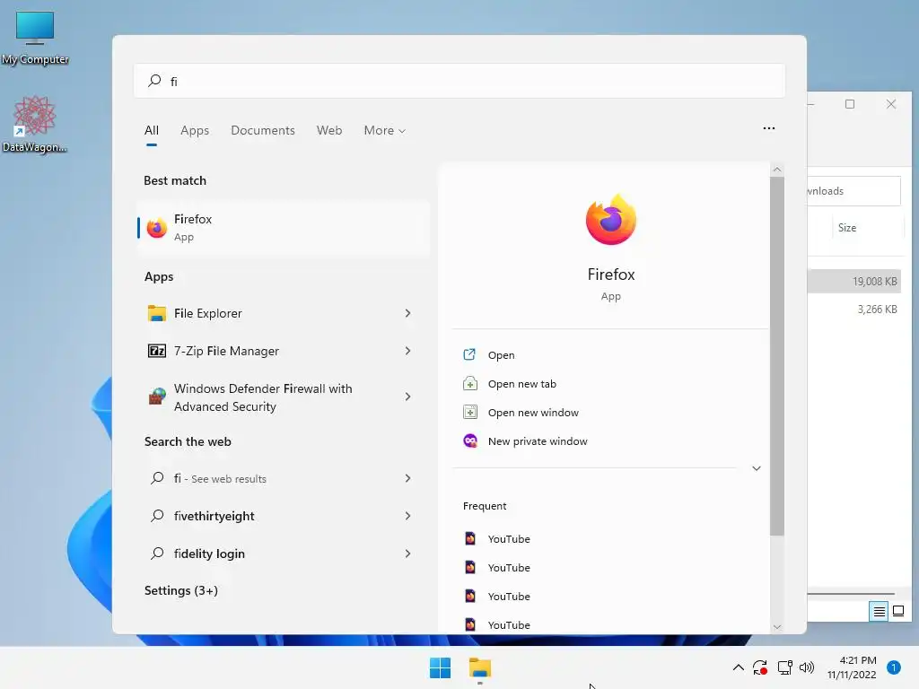Open Firefox from Best match

click(x=284, y=227)
